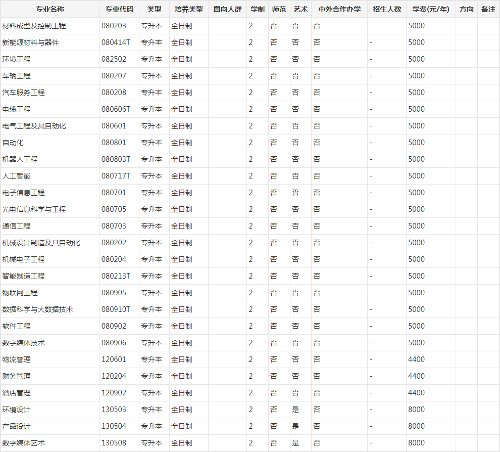Screen dimensions: 500x452
Task: Select the 车辆工程 major name
Action: 16,76
